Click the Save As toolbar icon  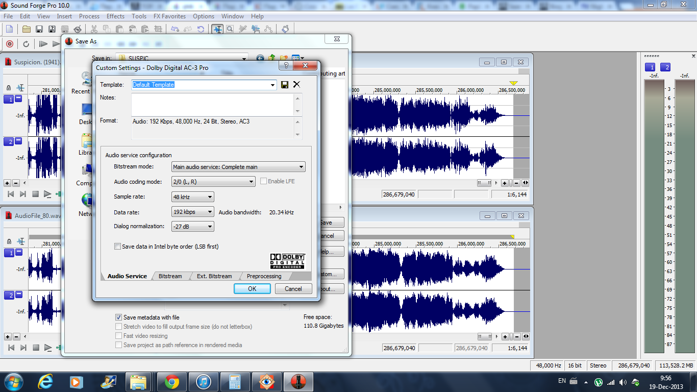tap(52, 29)
